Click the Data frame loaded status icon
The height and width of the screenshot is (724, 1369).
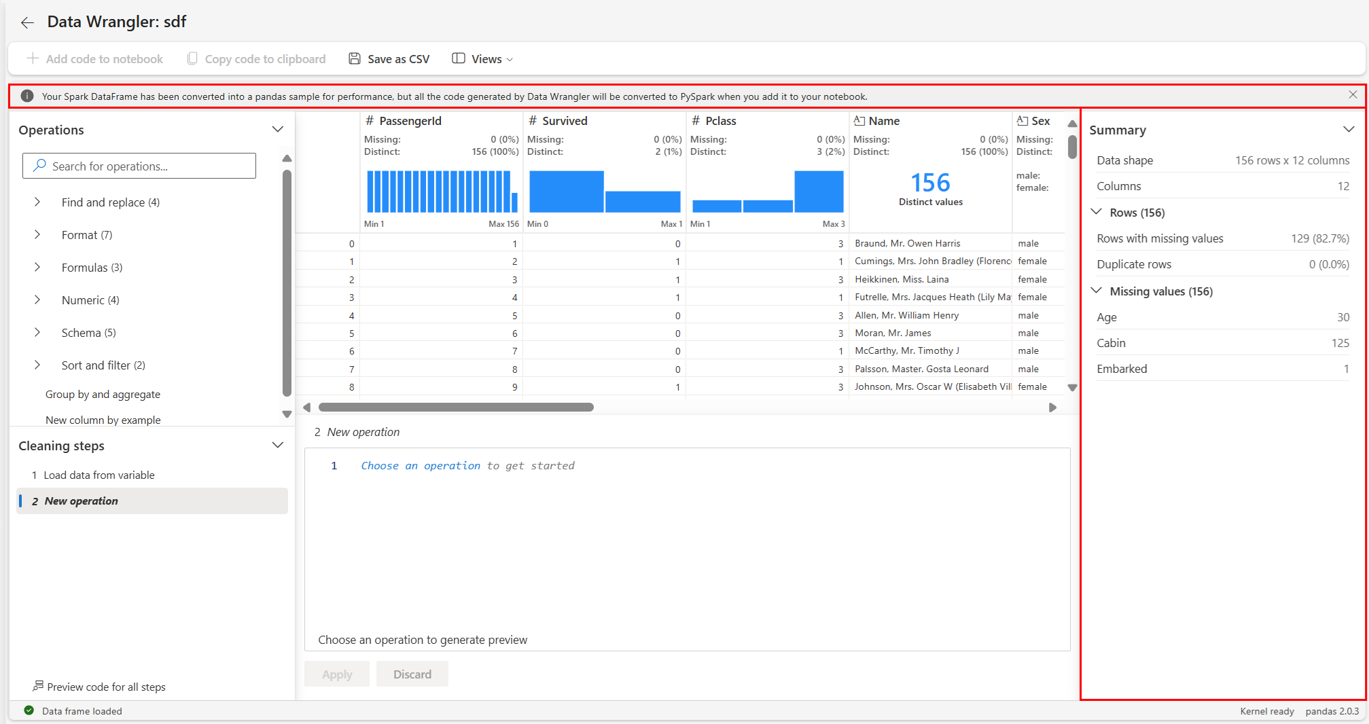tap(29, 710)
